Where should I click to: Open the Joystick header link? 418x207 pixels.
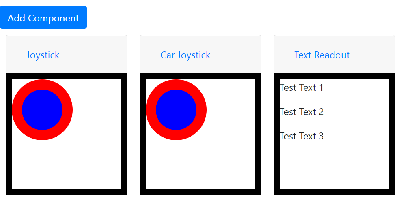coord(43,55)
